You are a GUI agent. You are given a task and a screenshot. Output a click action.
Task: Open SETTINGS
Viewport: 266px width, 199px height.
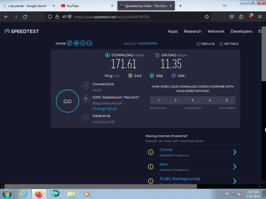tap(229, 44)
